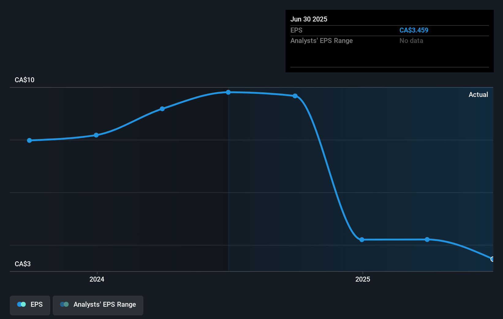
Task: Select the EPS data point above the 2025 label
Action: [x=362, y=240]
